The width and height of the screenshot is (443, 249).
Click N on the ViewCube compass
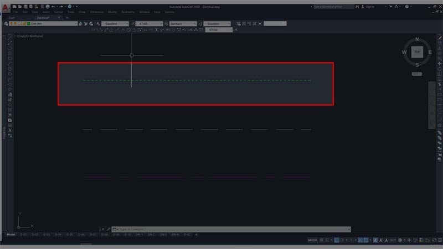(x=417, y=39)
